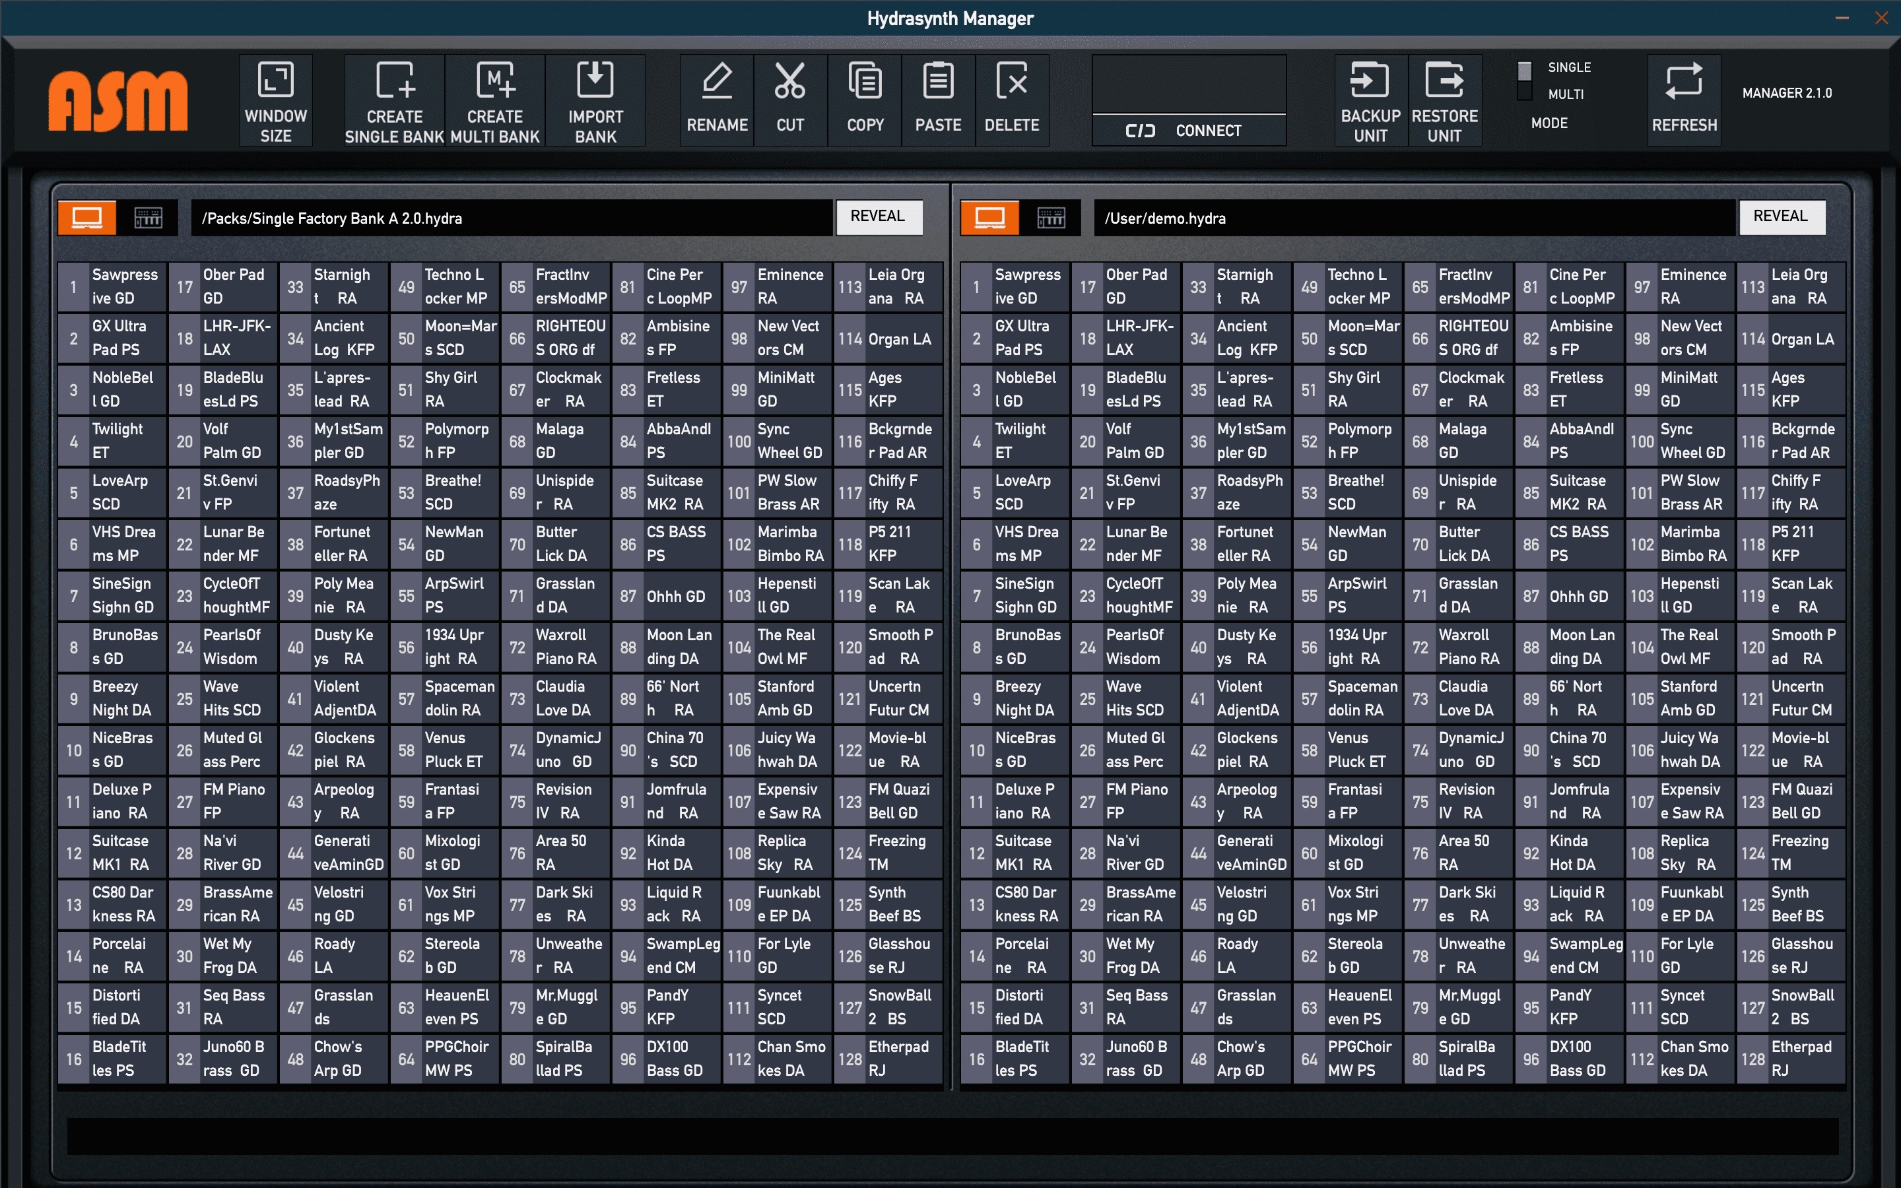The height and width of the screenshot is (1188, 1901).
Task: Open the Restore Unit tool
Action: pos(1445,100)
